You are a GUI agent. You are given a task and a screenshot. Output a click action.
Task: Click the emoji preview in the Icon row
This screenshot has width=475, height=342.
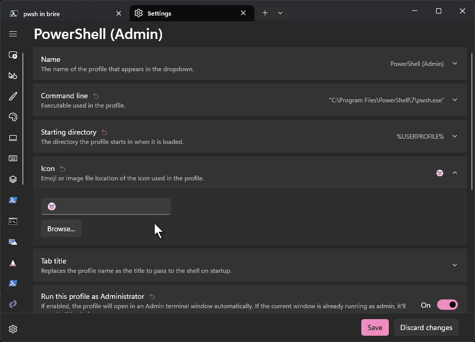click(x=440, y=173)
